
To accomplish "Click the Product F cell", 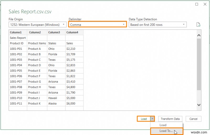I will (37, 76).
